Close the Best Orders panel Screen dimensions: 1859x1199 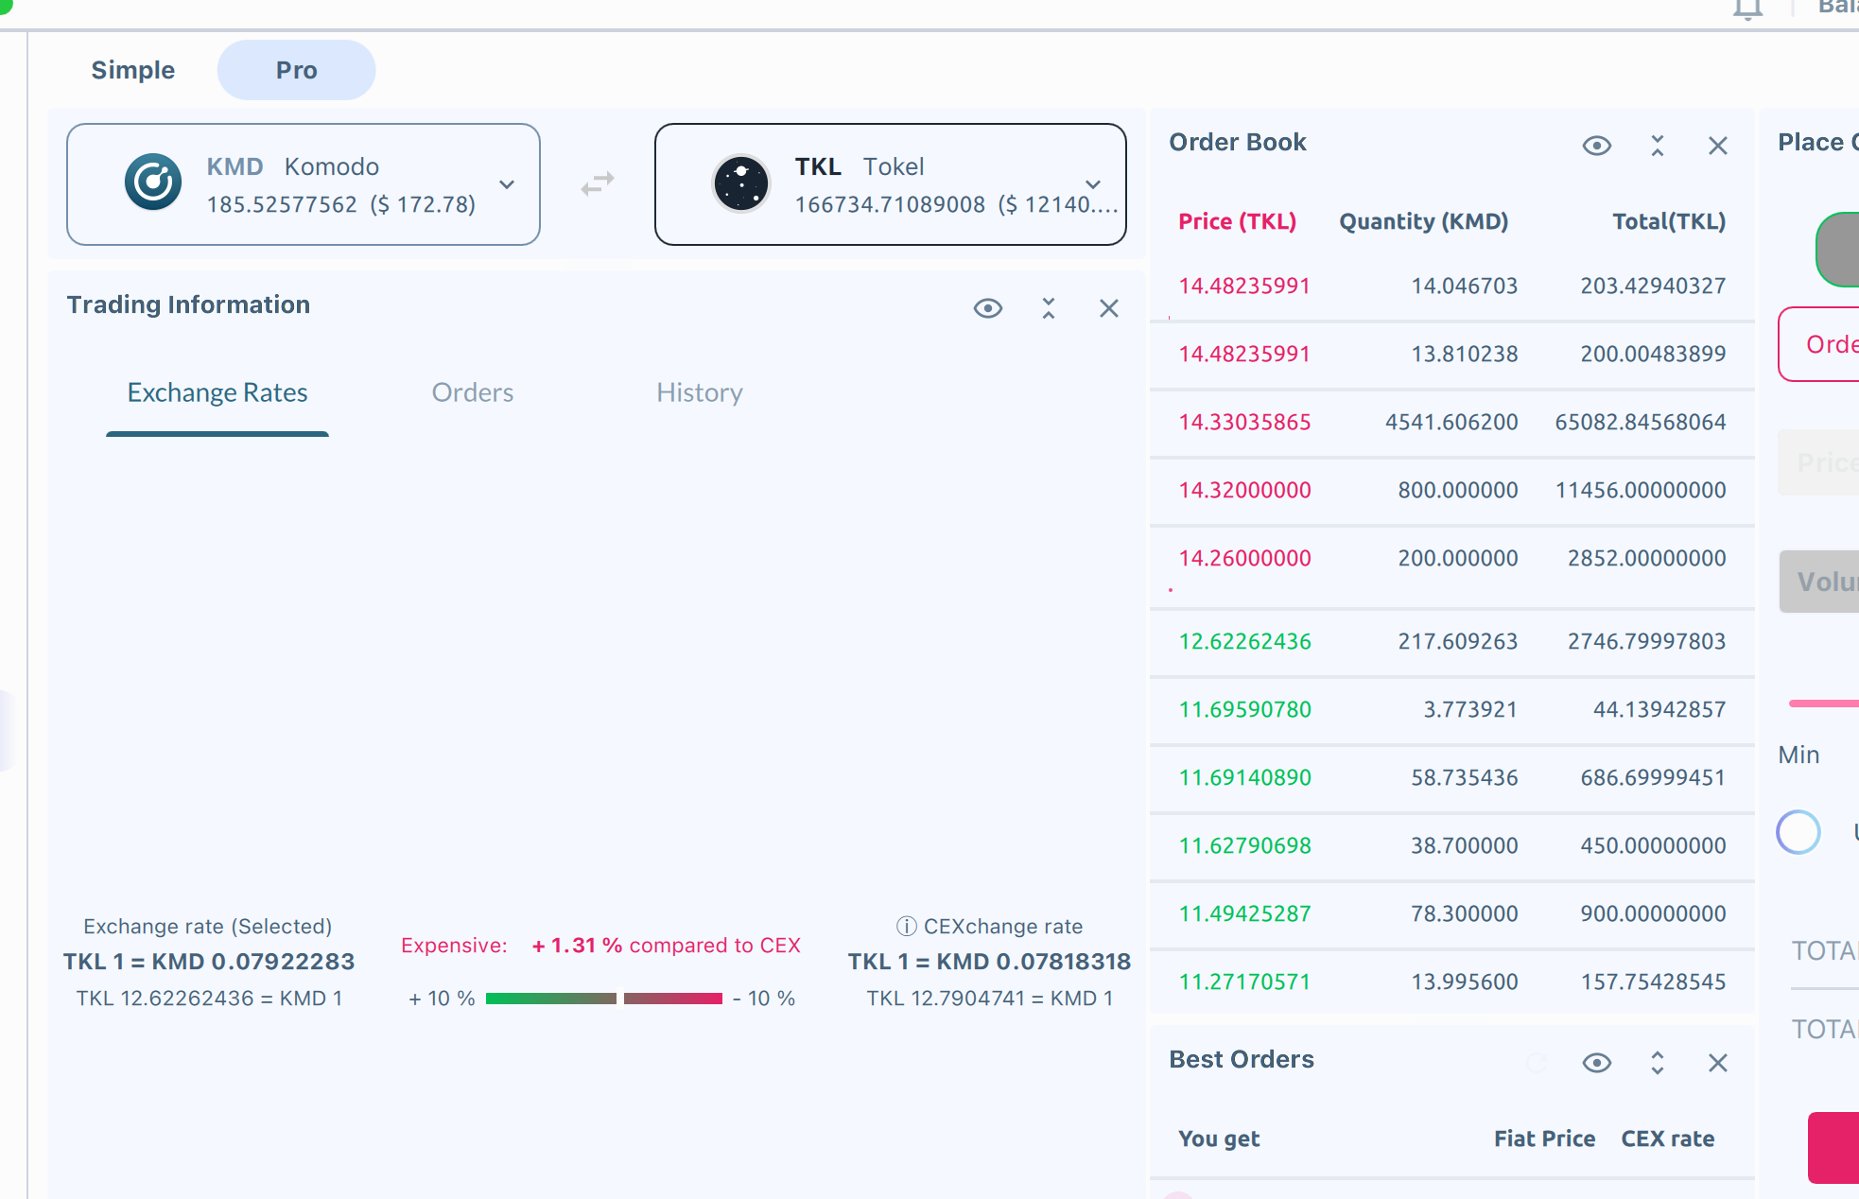click(x=1718, y=1063)
